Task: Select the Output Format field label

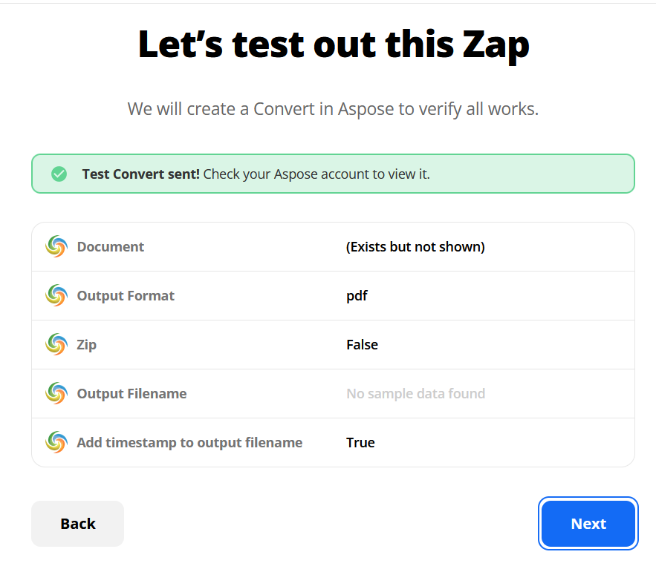Action: pos(126,296)
